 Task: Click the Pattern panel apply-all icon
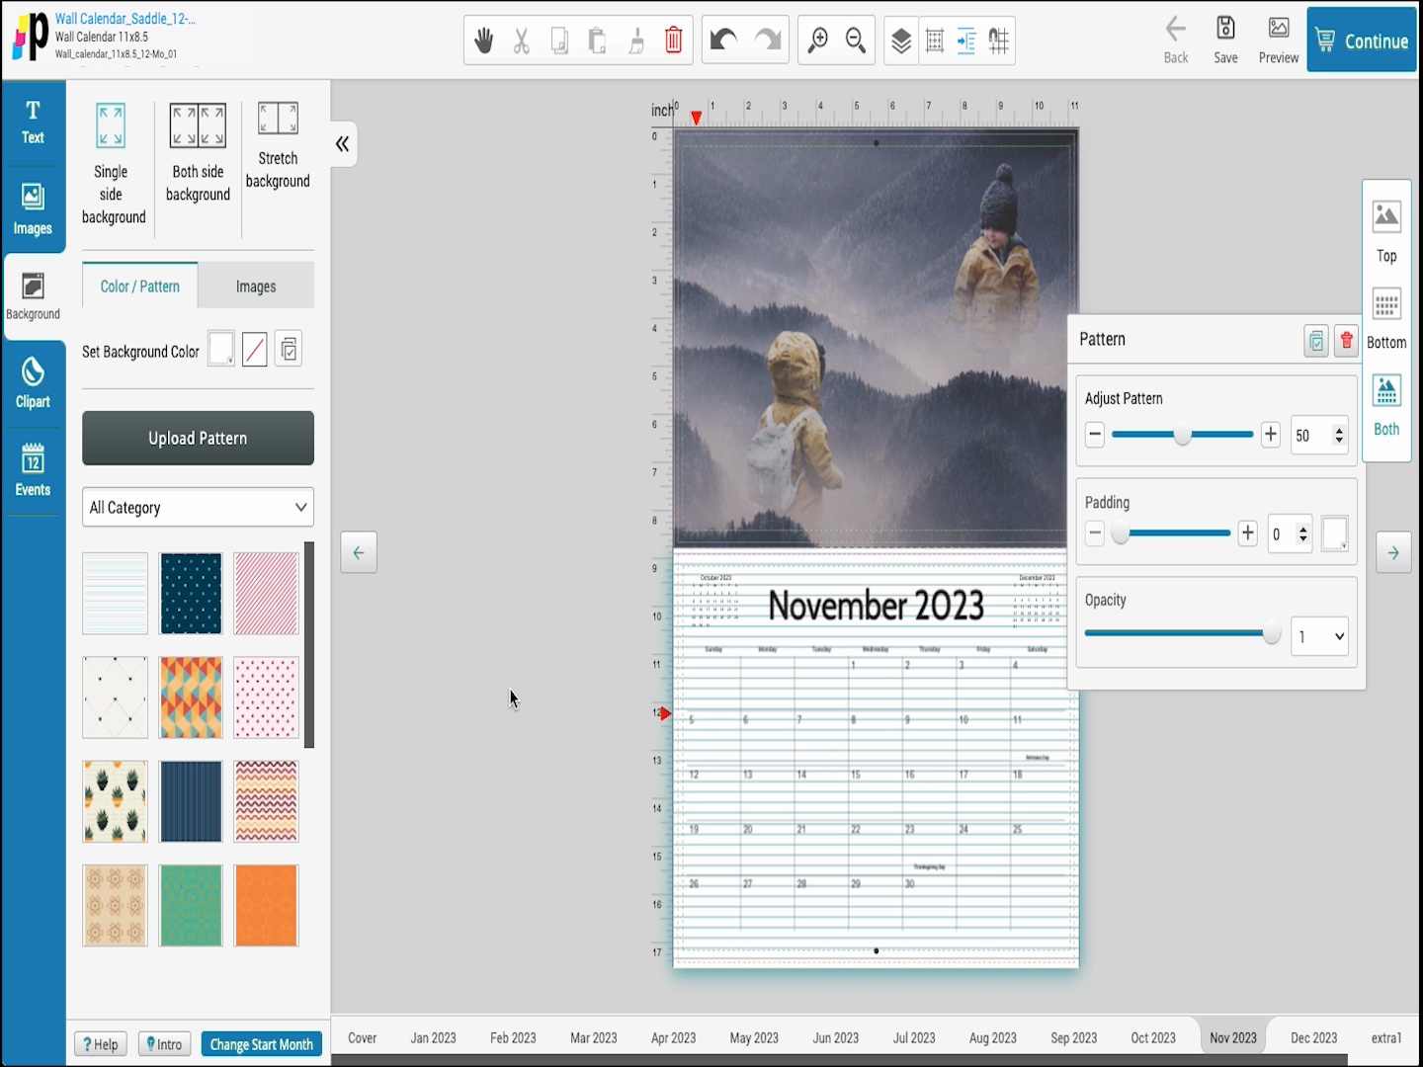click(x=1316, y=341)
